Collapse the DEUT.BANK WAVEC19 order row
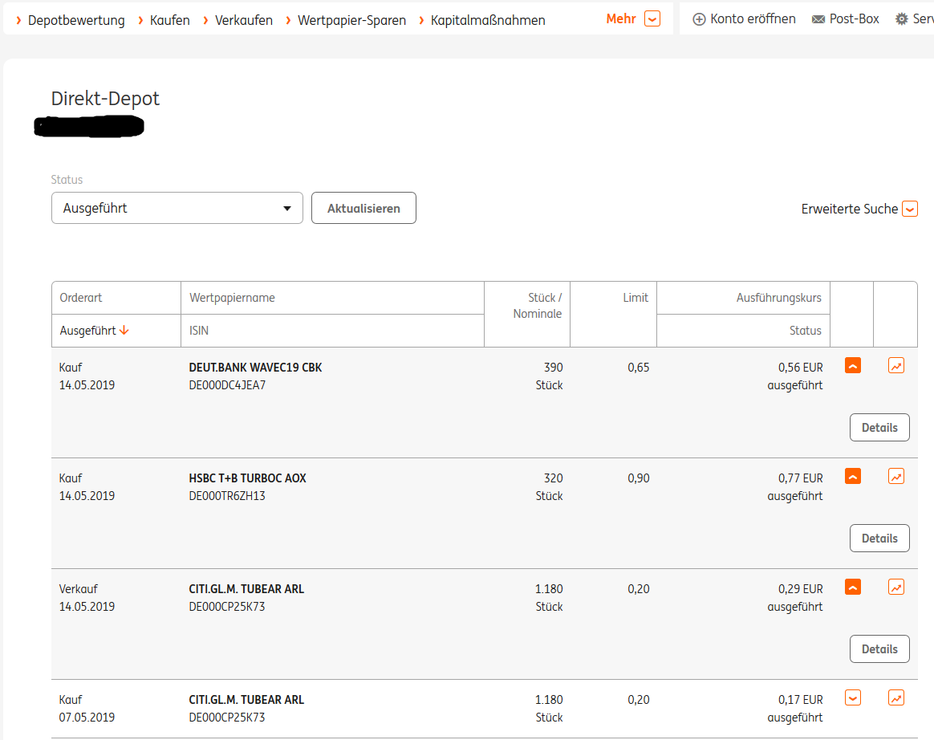 [853, 366]
